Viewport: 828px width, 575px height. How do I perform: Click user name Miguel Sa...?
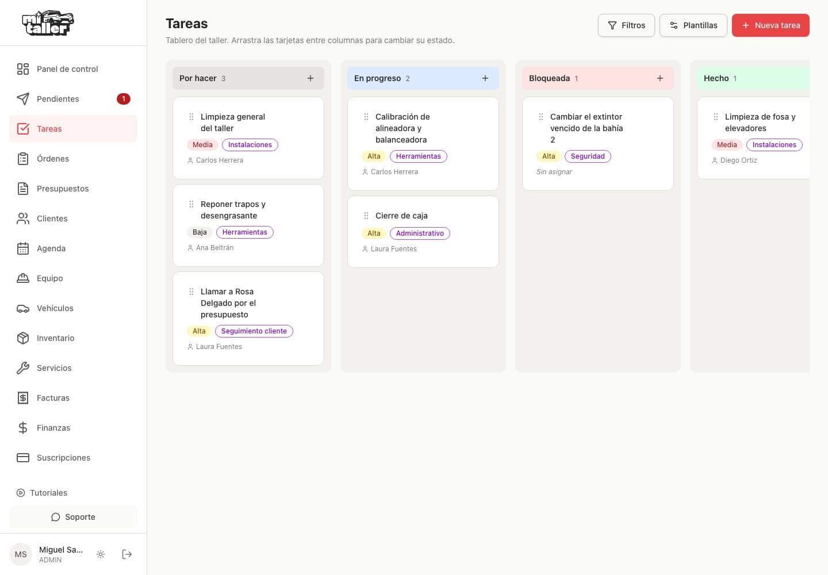[61, 550]
